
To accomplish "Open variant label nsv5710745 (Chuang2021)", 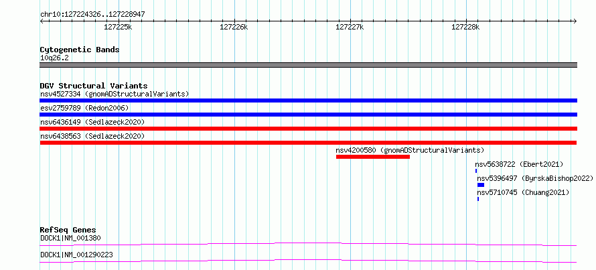I will point(523,192).
